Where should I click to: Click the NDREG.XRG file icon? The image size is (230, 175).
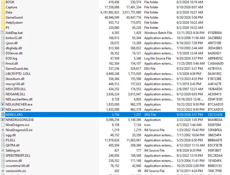[3, 114]
